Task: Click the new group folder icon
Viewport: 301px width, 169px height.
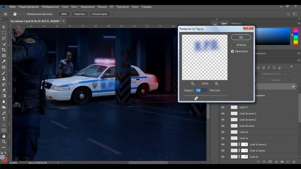Action: coord(282,161)
